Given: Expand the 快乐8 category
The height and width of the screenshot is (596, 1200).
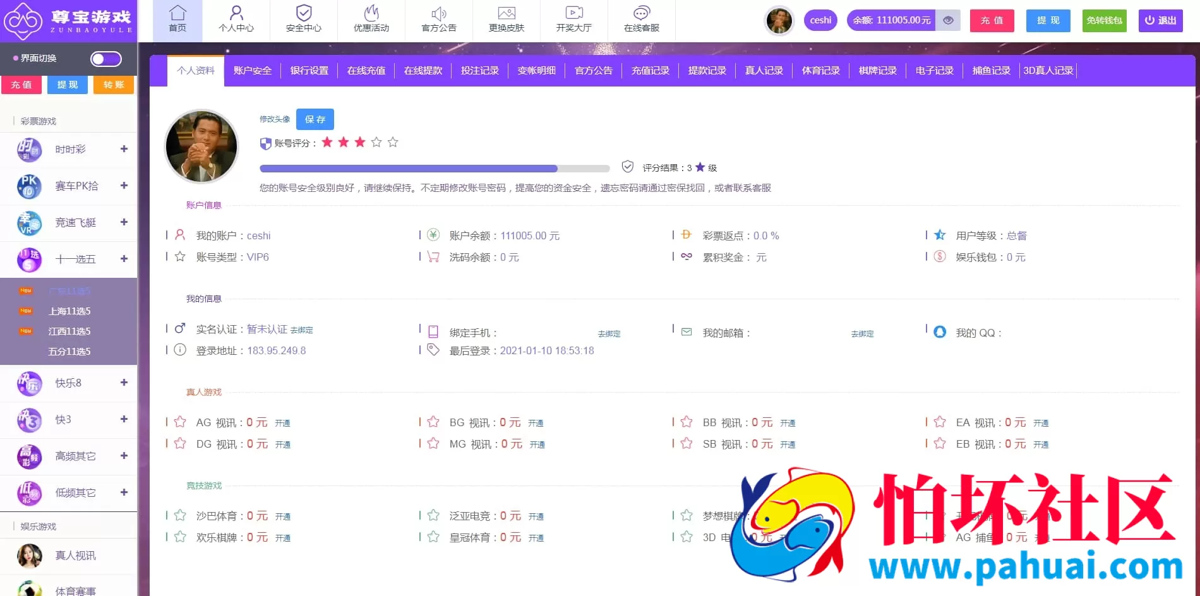Looking at the screenshot, I should point(124,383).
